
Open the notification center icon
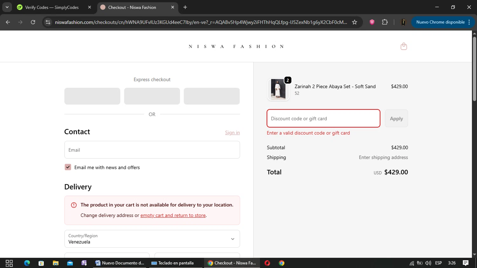coord(466,263)
